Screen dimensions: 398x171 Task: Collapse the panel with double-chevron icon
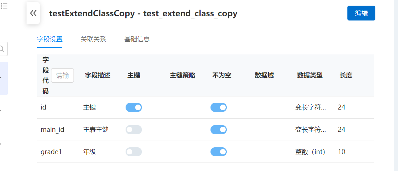(33, 13)
